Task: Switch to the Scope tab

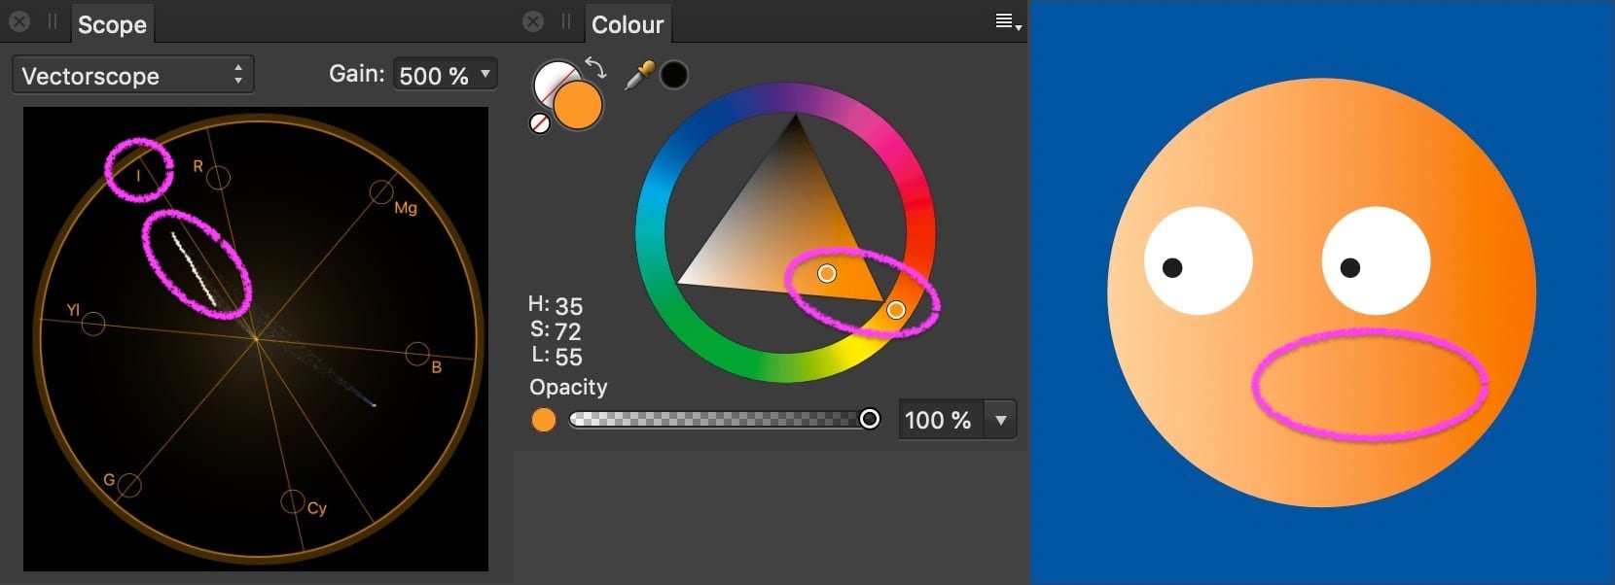Action: point(112,24)
